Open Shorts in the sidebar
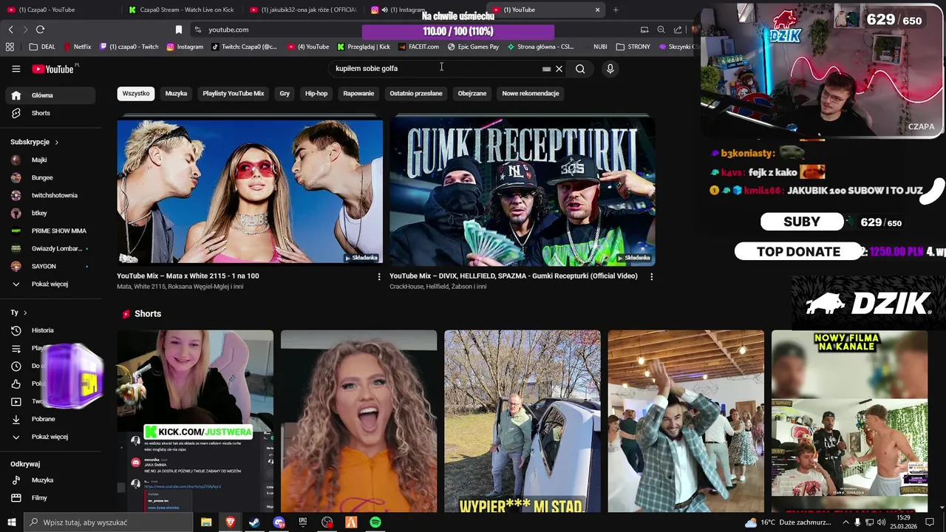This screenshot has width=946, height=532. [x=50, y=113]
